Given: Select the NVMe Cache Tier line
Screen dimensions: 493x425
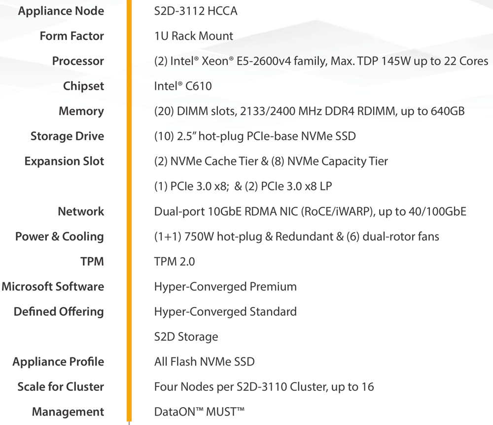Looking at the screenshot, I should tap(271, 161).
